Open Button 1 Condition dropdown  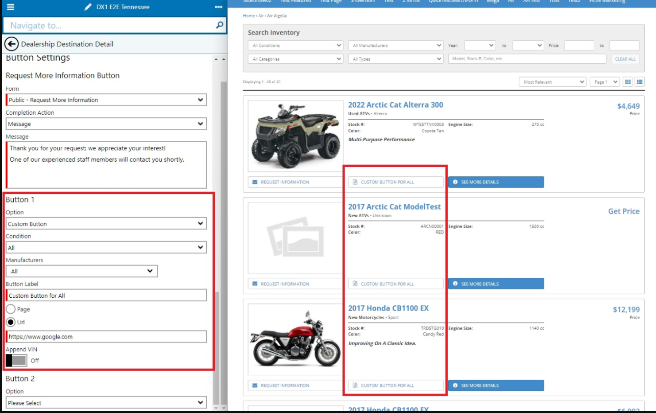[x=106, y=248]
